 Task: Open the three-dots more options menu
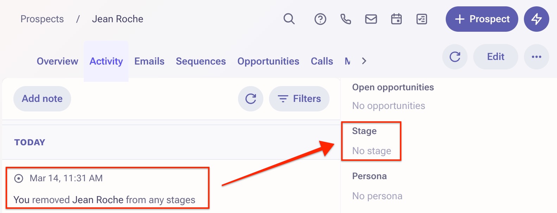537,57
